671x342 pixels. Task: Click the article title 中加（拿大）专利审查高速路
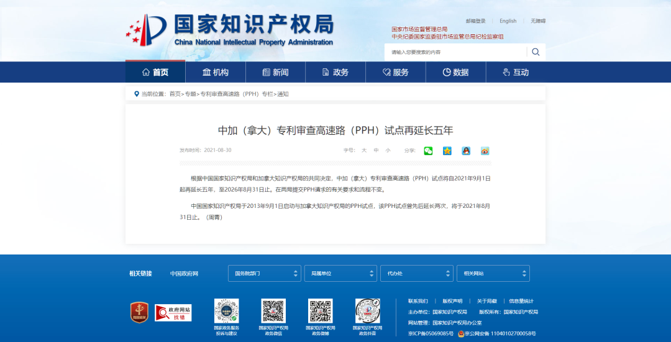tap(335, 130)
